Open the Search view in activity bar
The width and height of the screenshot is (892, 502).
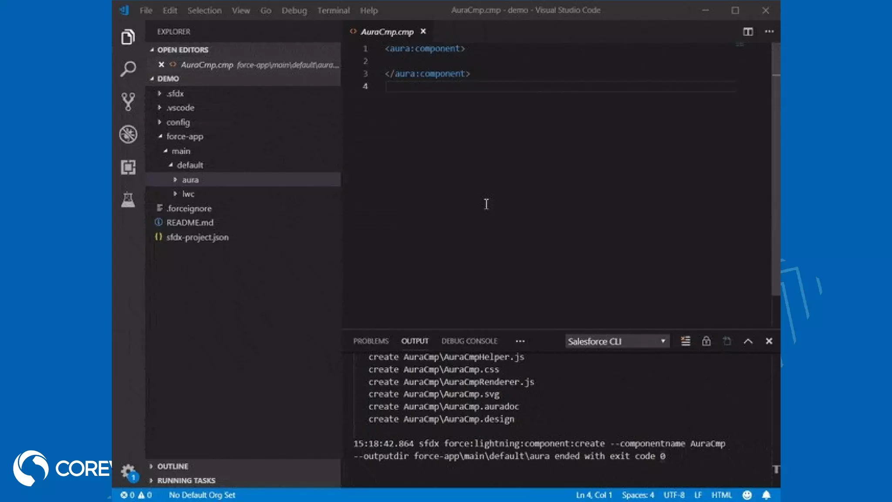tap(128, 69)
